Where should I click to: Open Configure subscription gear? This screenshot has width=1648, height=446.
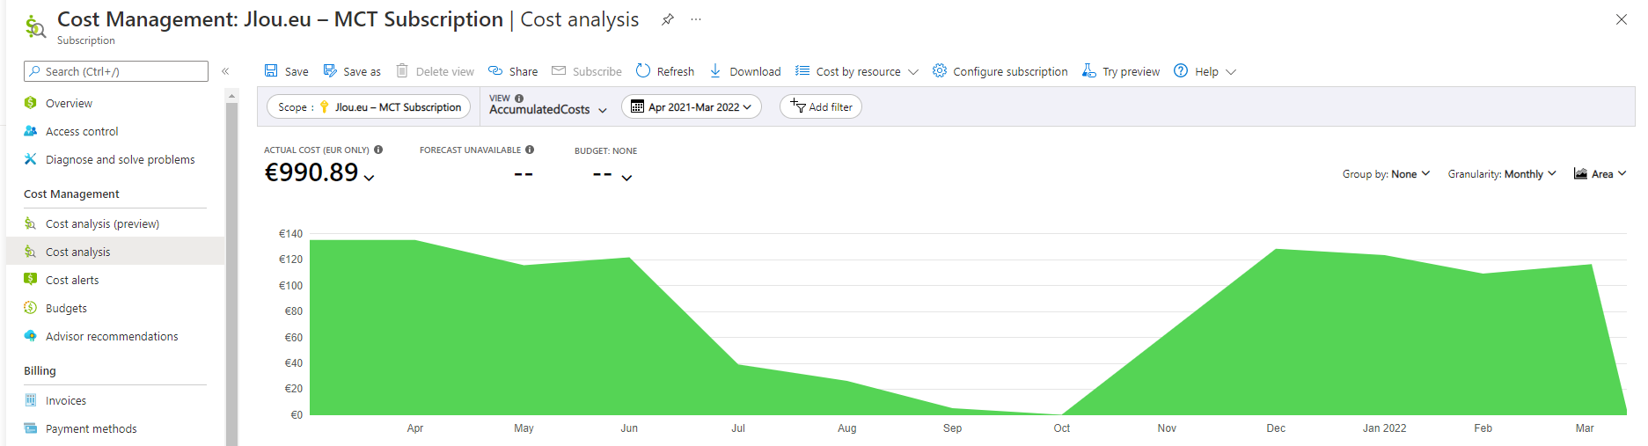pyautogui.click(x=940, y=70)
